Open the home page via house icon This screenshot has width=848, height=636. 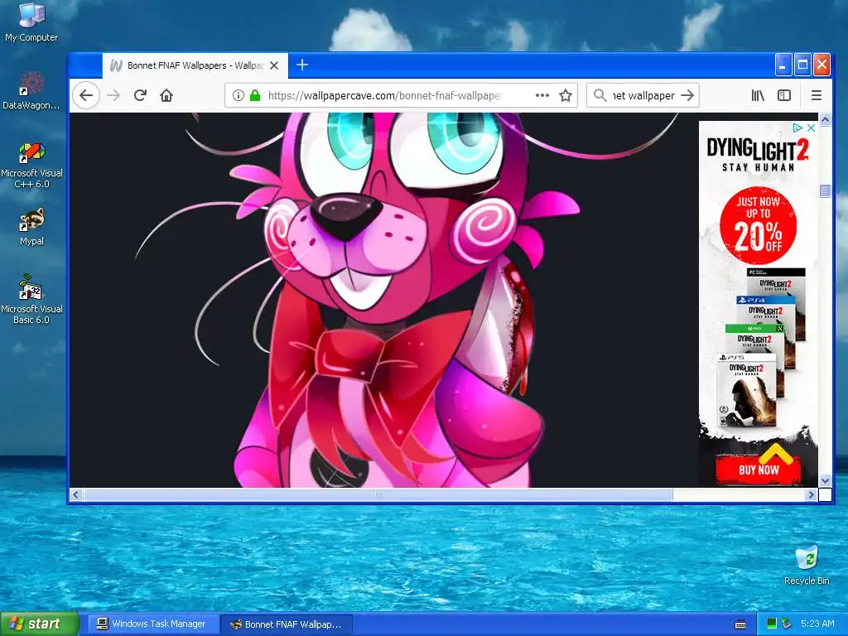tap(166, 96)
